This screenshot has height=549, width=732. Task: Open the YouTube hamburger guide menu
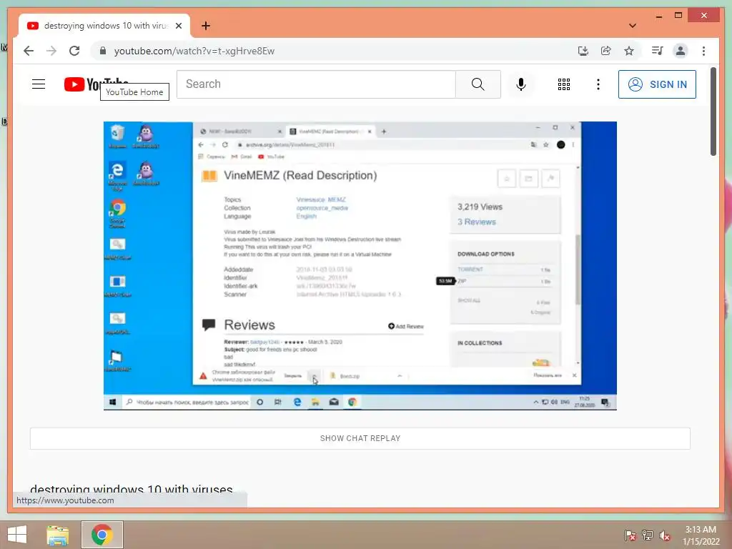39,84
